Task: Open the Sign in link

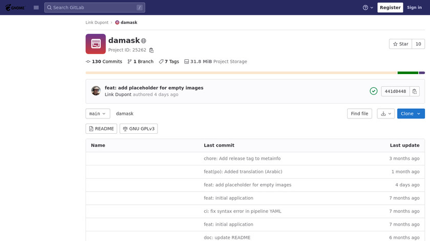Action: point(414,8)
